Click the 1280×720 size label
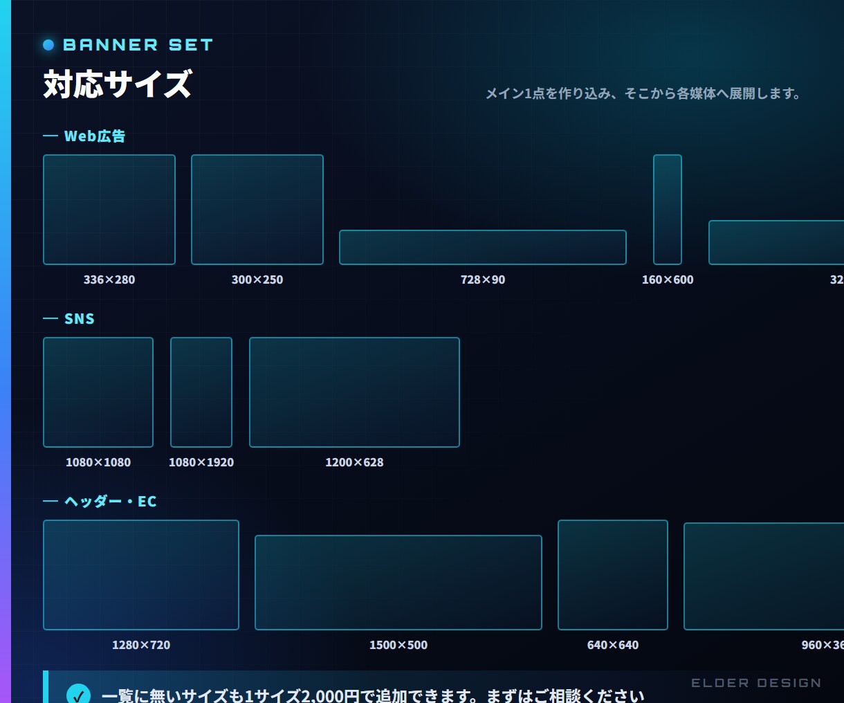The width and height of the screenshot is (844, 703). pyautogui.click(x=141, y=645)
